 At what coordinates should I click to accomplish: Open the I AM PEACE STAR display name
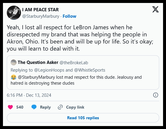point(40,10)
